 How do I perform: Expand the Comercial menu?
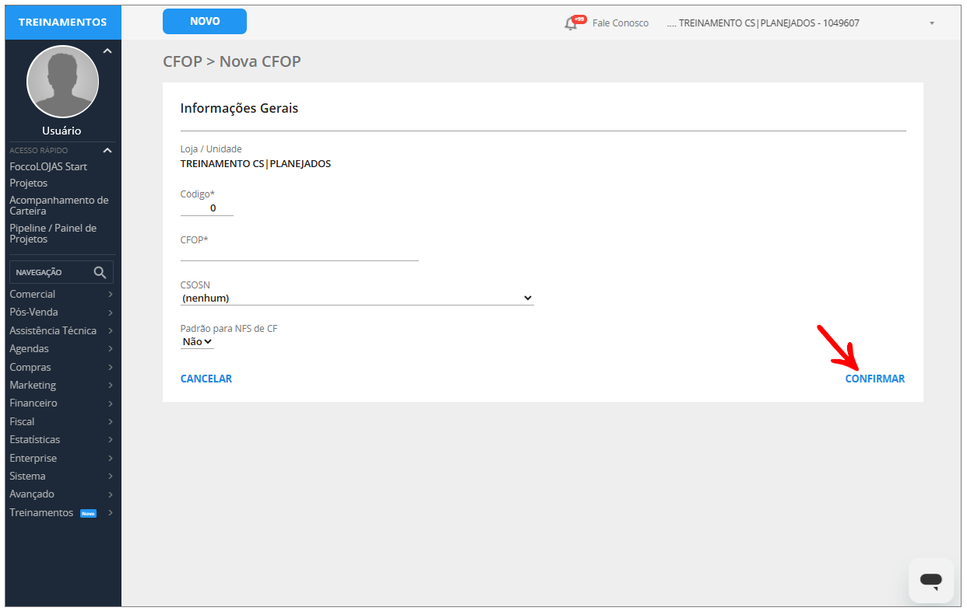coord(62,295)
